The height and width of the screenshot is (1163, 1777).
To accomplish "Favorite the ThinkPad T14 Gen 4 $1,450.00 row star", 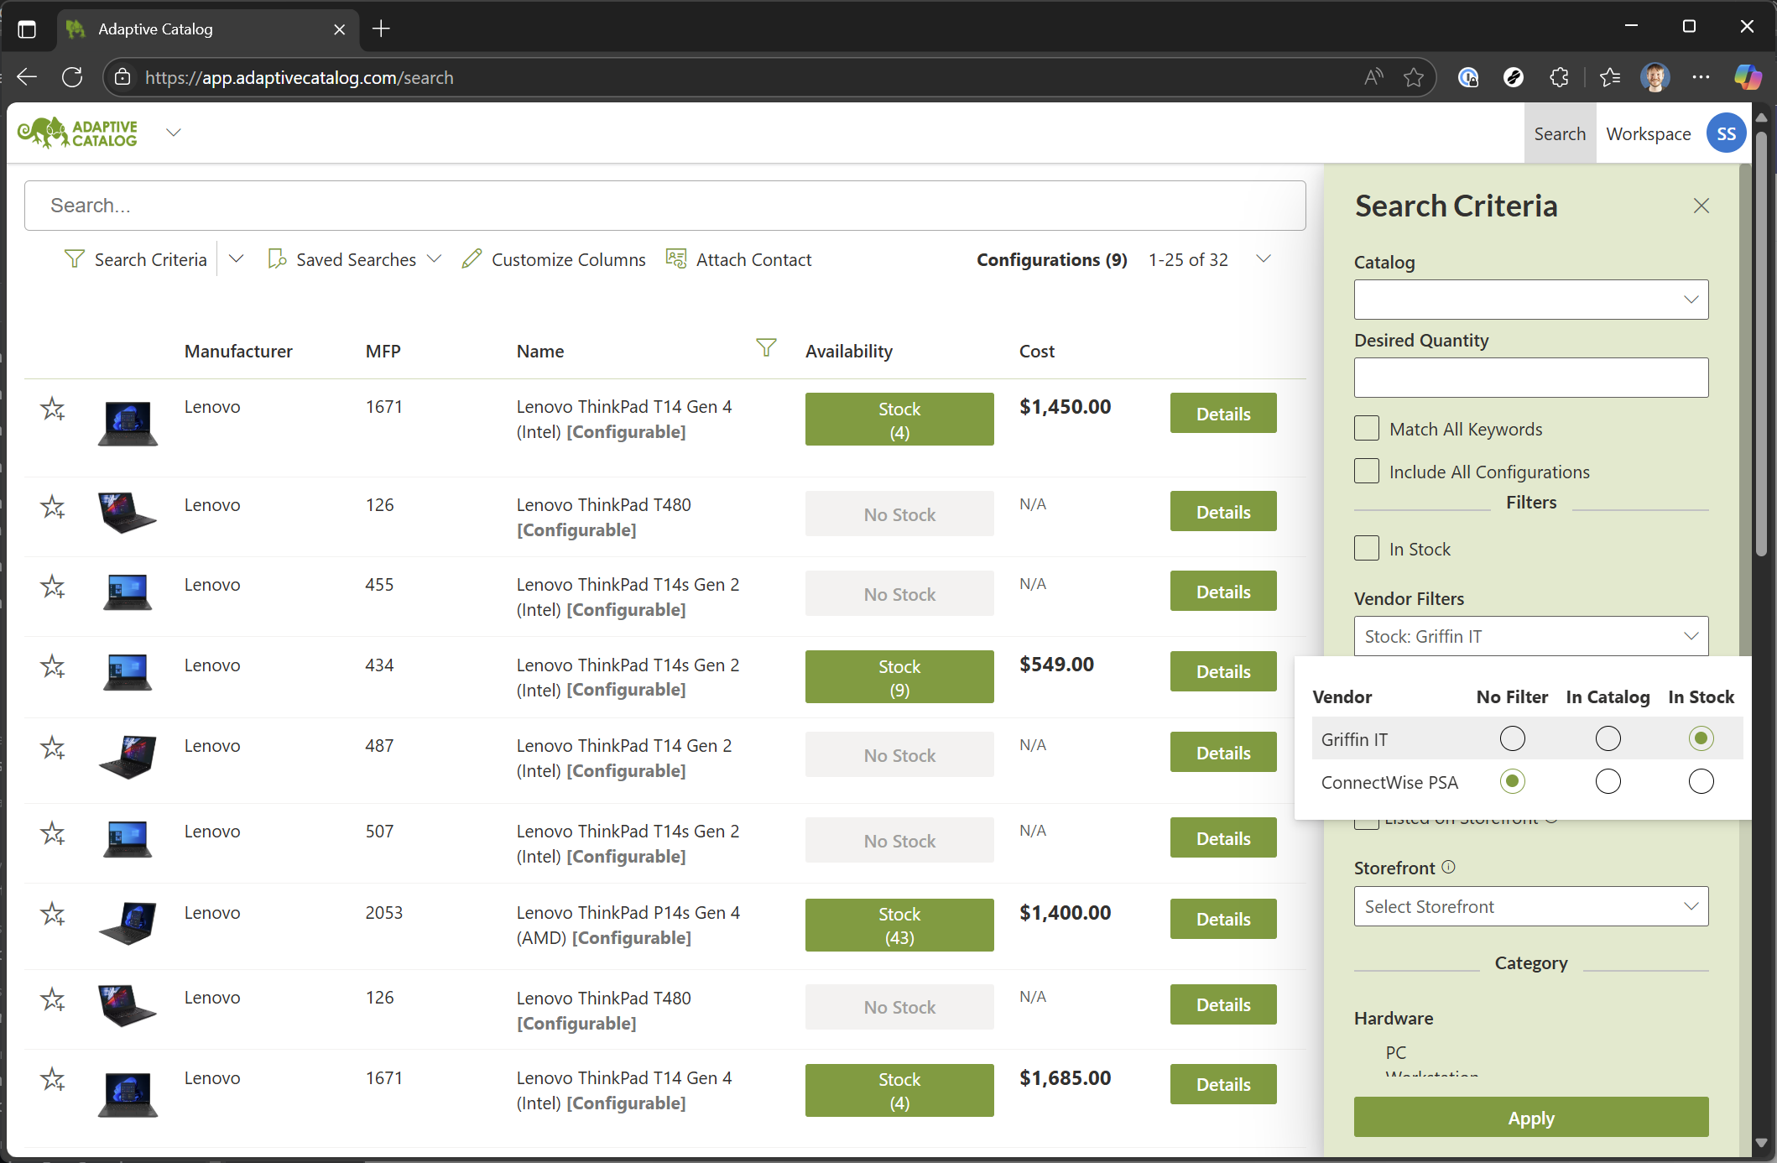I will [x=53, y=409].
